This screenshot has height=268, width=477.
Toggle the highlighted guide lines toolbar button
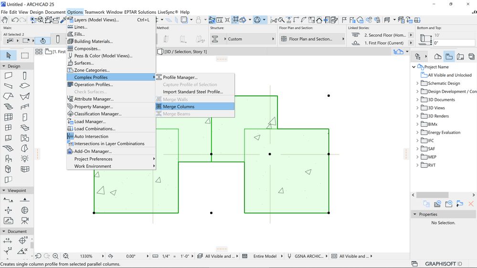click(212, 20)
